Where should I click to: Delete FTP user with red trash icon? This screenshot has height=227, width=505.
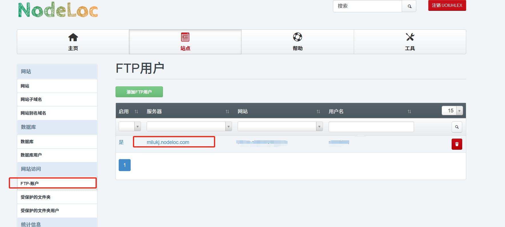pyautogui.click(x=456, y=144)
